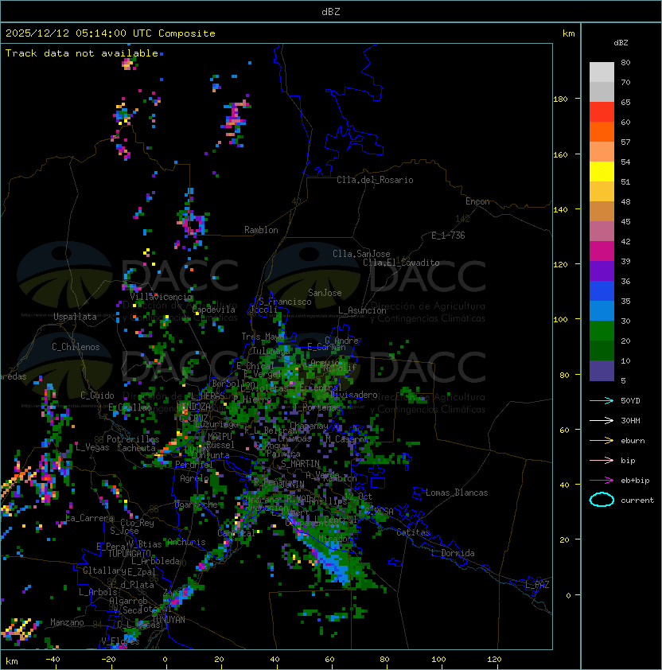
Task: Pick the gold 48–51 dBZ swatch
Action: tap(602, 192)
